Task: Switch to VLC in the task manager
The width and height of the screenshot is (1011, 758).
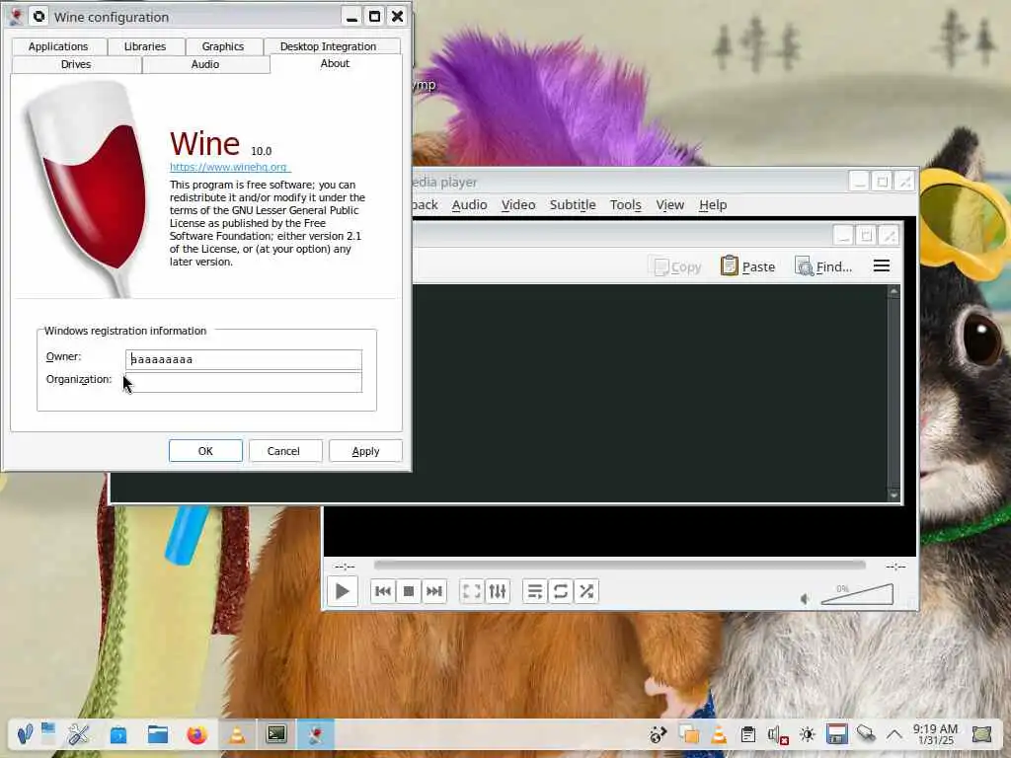Action: click(x=237, y=734)
